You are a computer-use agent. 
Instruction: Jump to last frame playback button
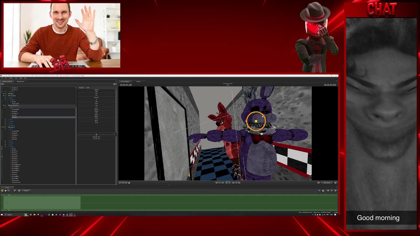point(239,183)
